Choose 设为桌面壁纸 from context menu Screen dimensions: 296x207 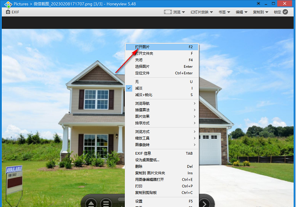click(147, 160)
